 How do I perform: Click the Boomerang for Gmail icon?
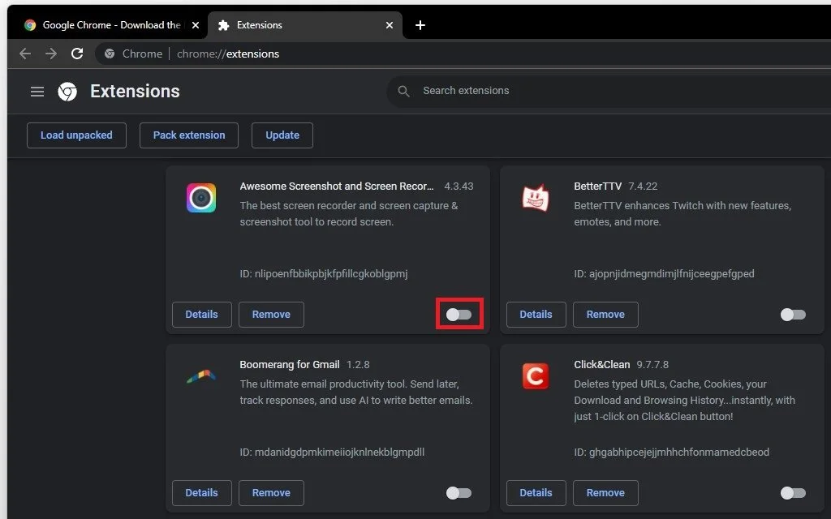[200, 375]
